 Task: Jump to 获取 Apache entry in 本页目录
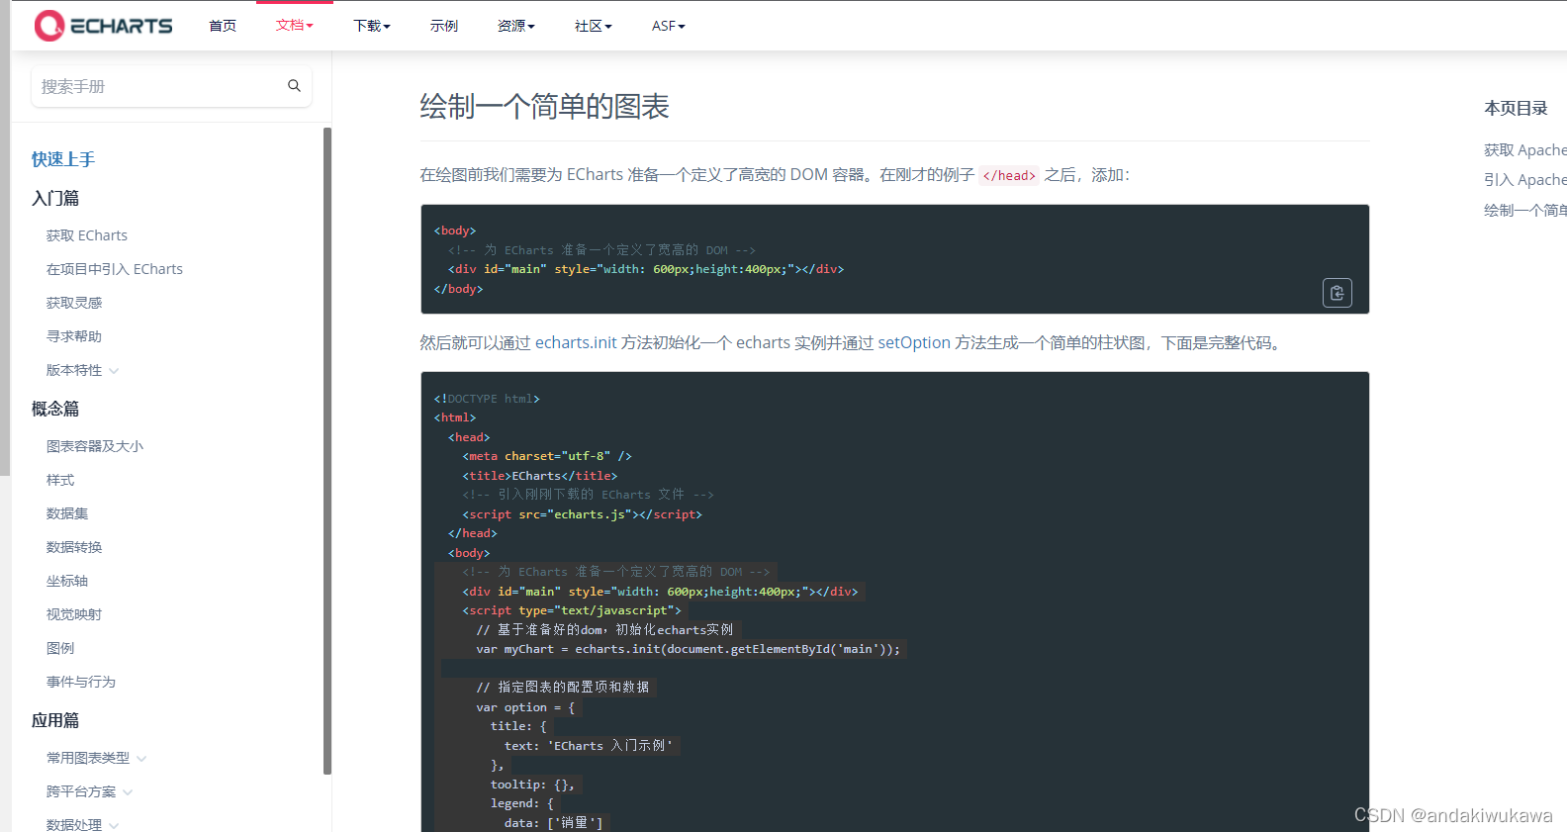1524,150
